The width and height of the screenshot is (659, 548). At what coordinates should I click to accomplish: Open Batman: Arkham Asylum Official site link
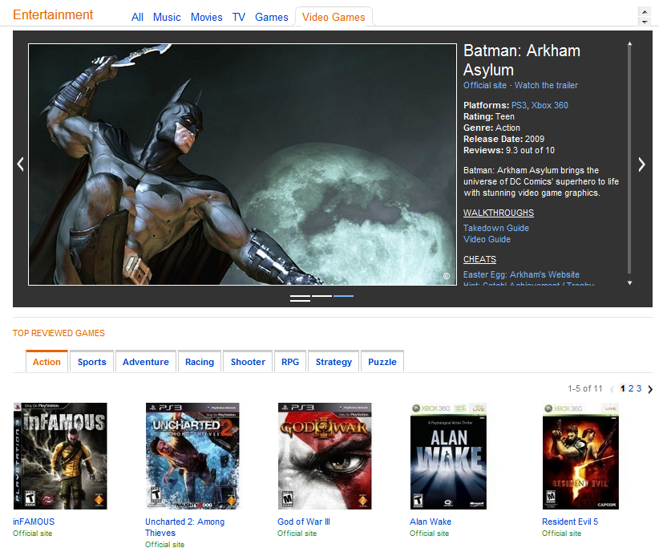click(485, 85)
